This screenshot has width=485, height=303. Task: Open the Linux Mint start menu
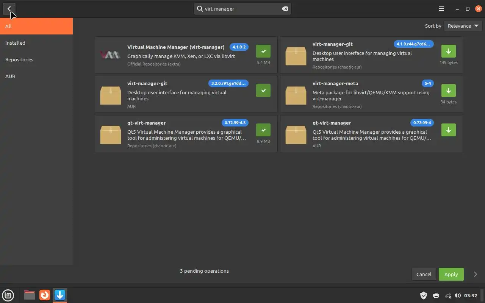pos(8,295)
